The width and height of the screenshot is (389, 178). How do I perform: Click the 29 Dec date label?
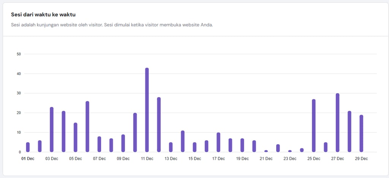coord(361,159)
